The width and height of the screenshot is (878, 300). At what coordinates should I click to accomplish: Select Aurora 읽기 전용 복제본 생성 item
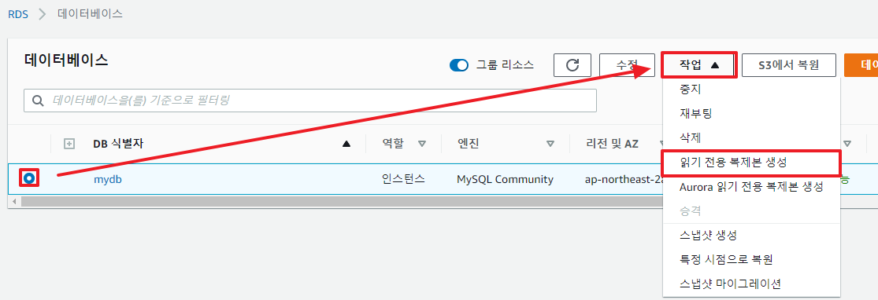coord(751,187)
